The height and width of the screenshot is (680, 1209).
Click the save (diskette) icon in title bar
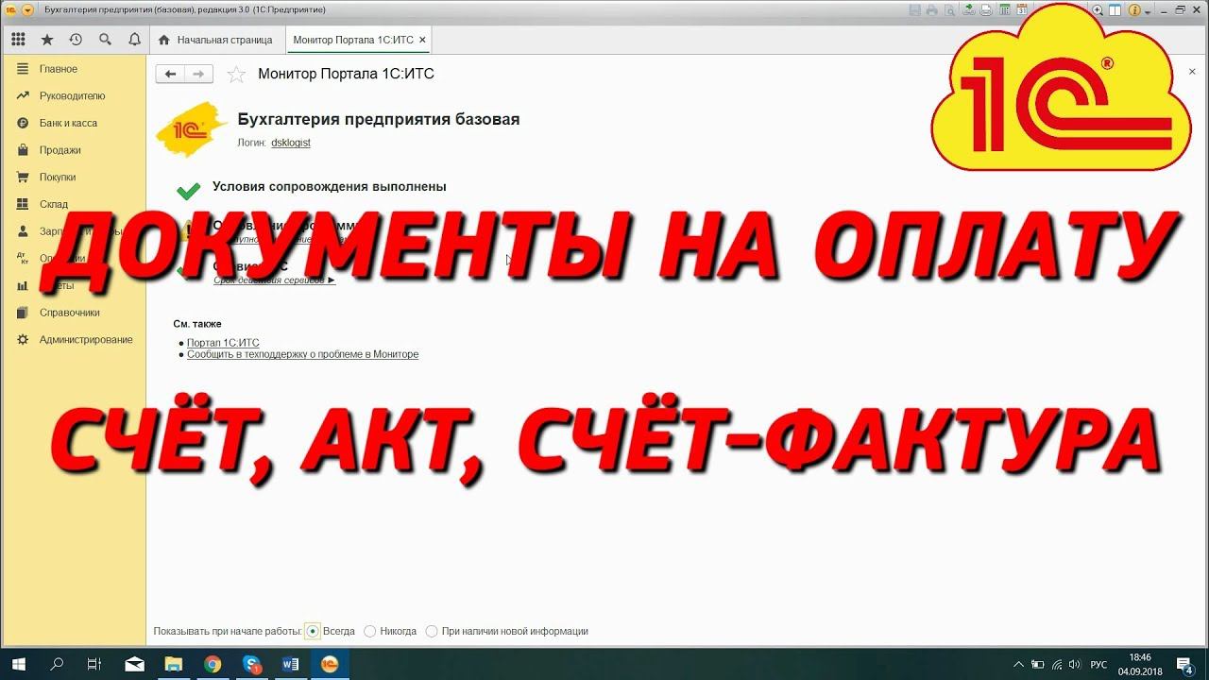pos(914,10)
